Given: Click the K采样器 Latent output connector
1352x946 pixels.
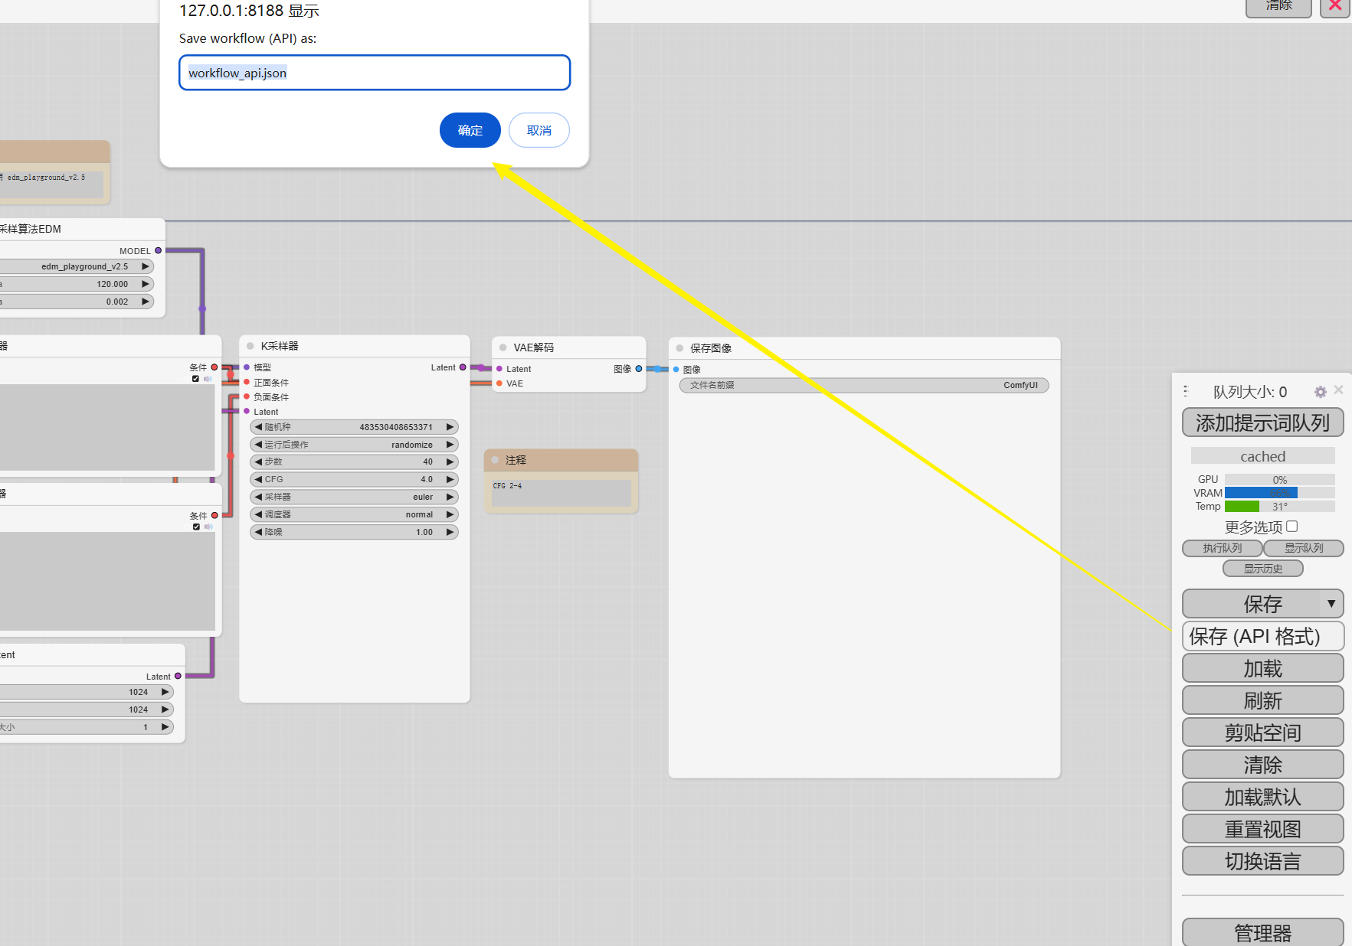Looking at the screenshot, I should pos(463,367).
